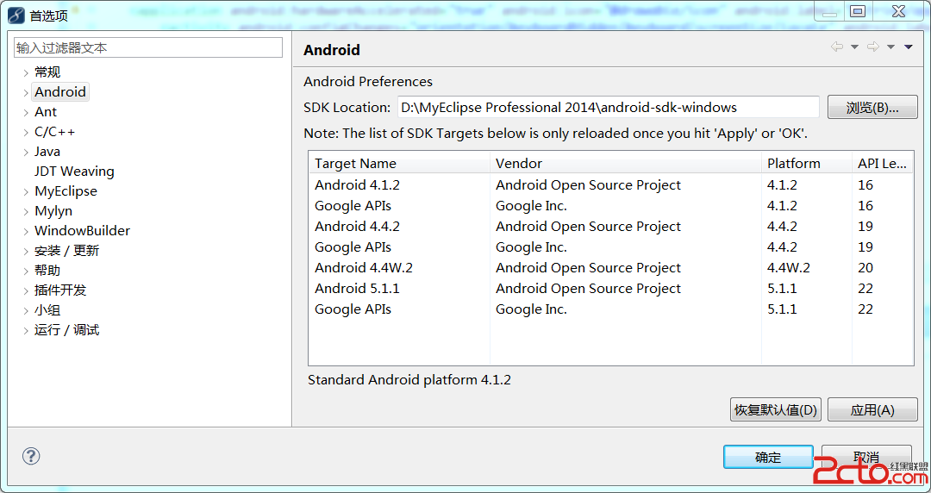Select the Android 4.4W.2 target row

[364, 268]
